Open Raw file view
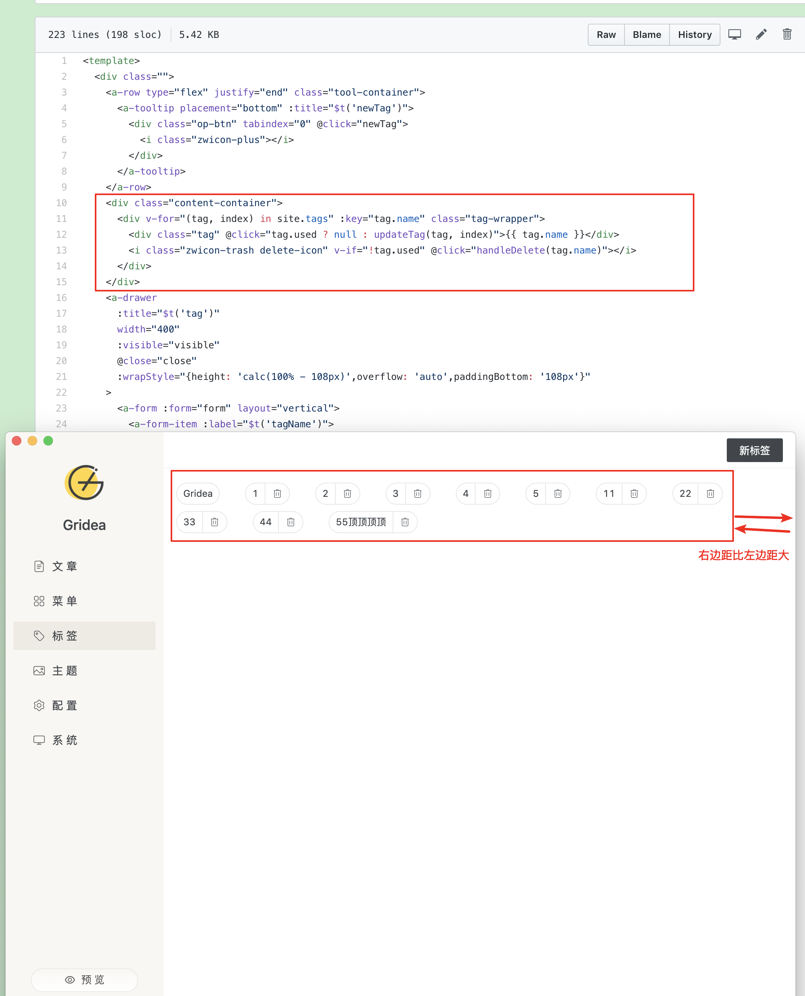805x996 pixels. pos(606,35)
